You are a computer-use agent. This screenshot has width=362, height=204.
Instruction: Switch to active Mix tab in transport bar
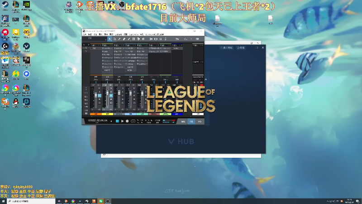(191, 121)
